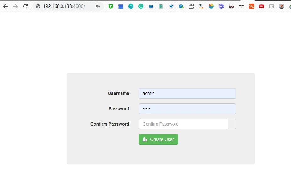Focus the Username field containing admin
Screen dimensions: 291x175
pos(187,93)
